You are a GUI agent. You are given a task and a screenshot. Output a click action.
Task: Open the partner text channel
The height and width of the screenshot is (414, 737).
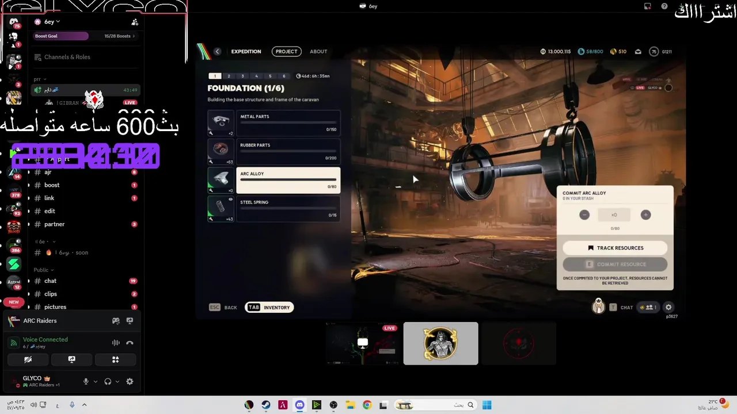coord(85,224)
